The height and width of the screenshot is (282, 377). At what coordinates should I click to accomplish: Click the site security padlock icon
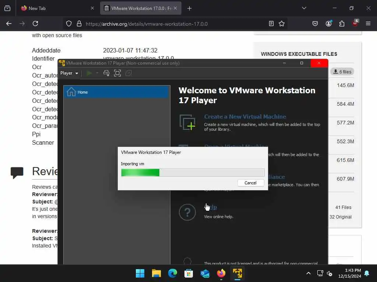click(x=79, y=24)
